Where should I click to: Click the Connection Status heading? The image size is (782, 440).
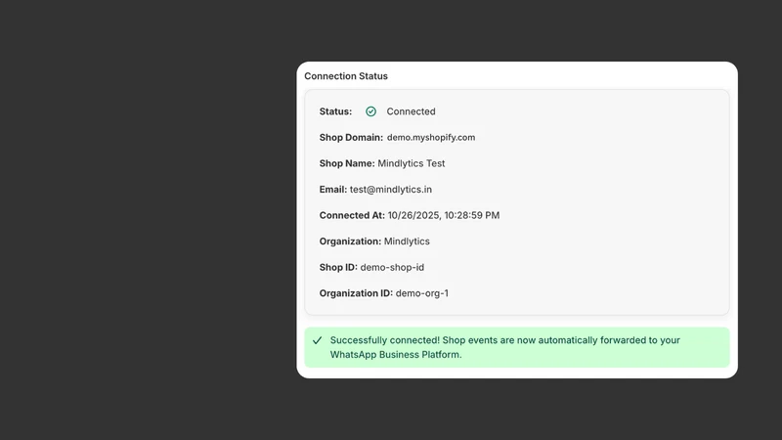[346, 76]
